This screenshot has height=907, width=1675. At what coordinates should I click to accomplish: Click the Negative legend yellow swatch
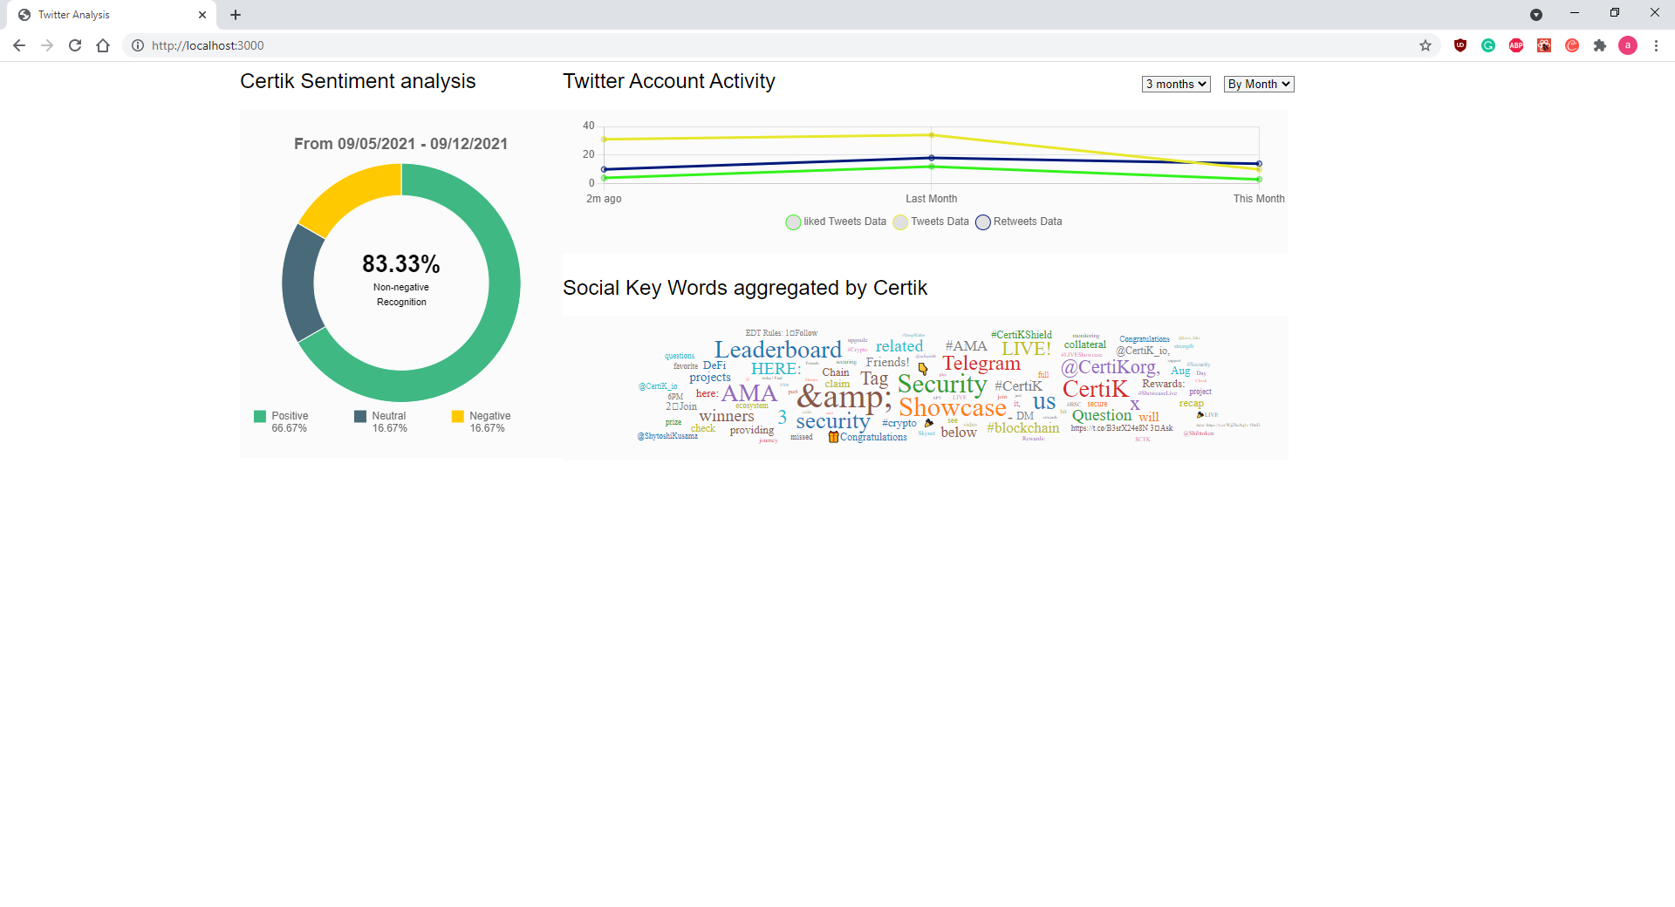(458, 416)
